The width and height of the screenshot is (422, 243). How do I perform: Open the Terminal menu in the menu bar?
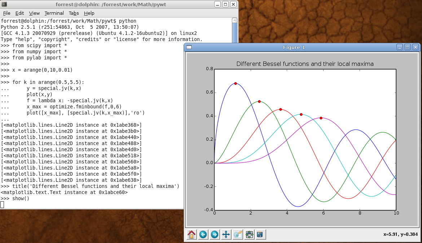pos(54,13)
